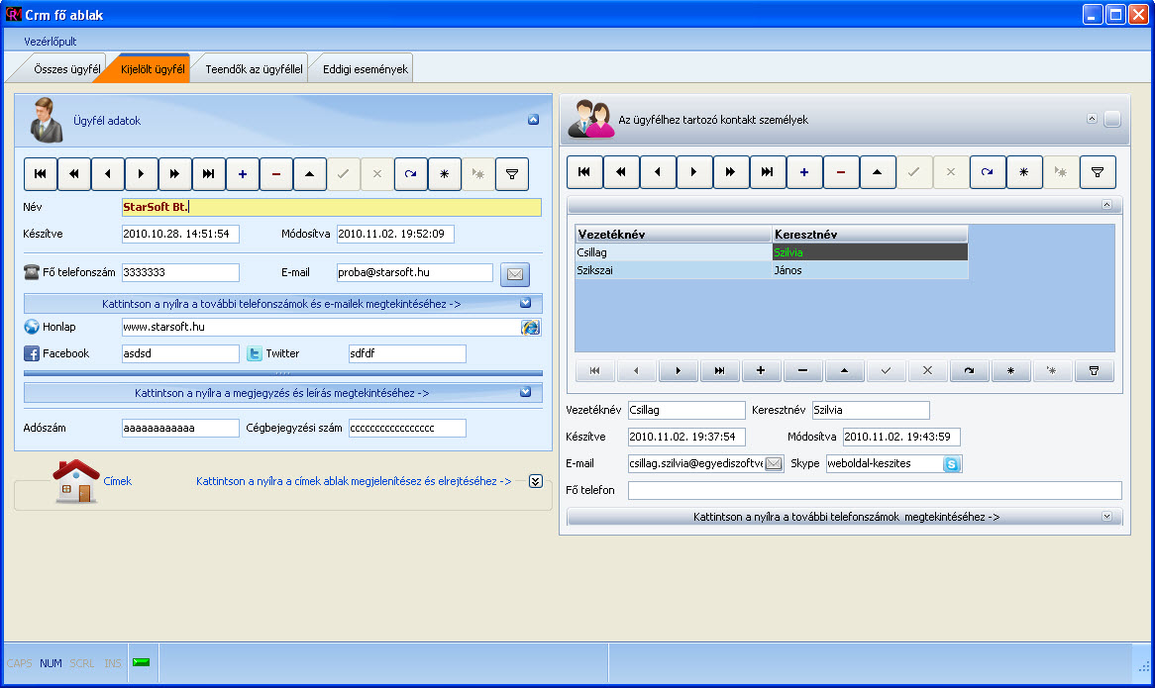Collapse contacts grid section arrow

pyautogui.click(x=1106, y=205)
